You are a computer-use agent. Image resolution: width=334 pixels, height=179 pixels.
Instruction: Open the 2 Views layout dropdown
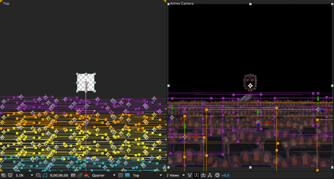point(175,175)
